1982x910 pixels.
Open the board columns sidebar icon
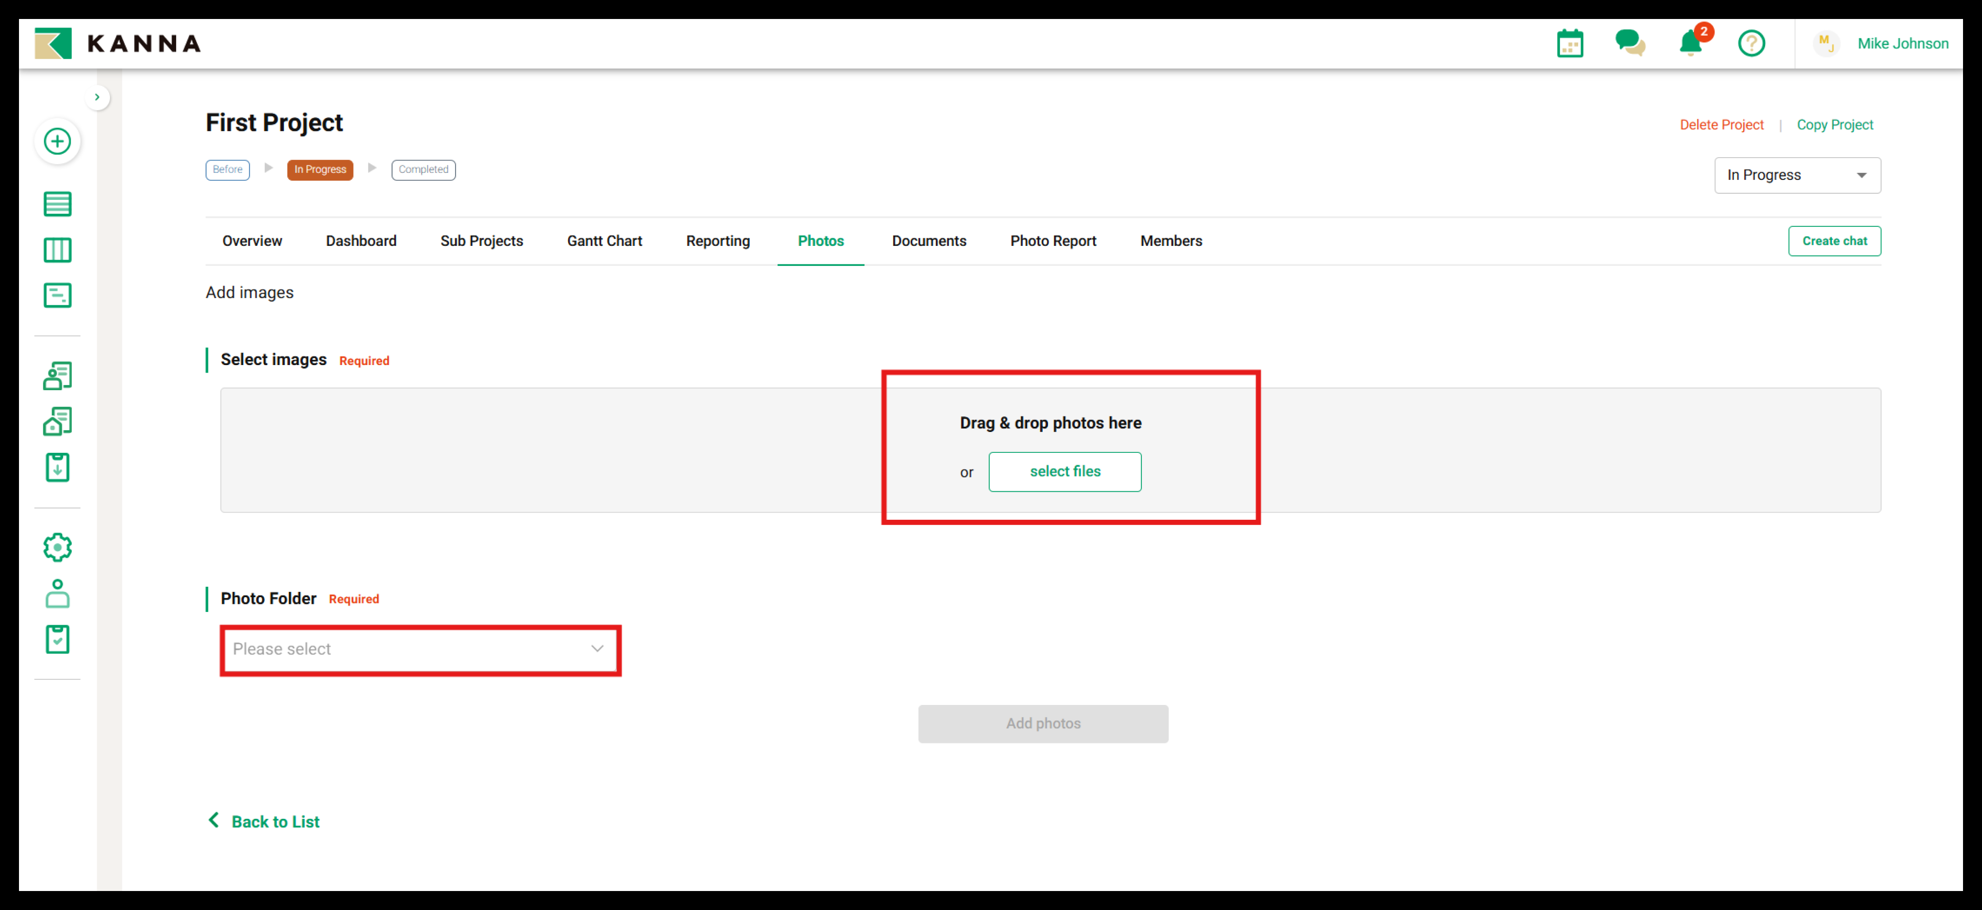tap(58, 250)
